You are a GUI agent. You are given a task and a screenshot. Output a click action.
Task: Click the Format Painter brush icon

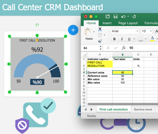point(100,41)
